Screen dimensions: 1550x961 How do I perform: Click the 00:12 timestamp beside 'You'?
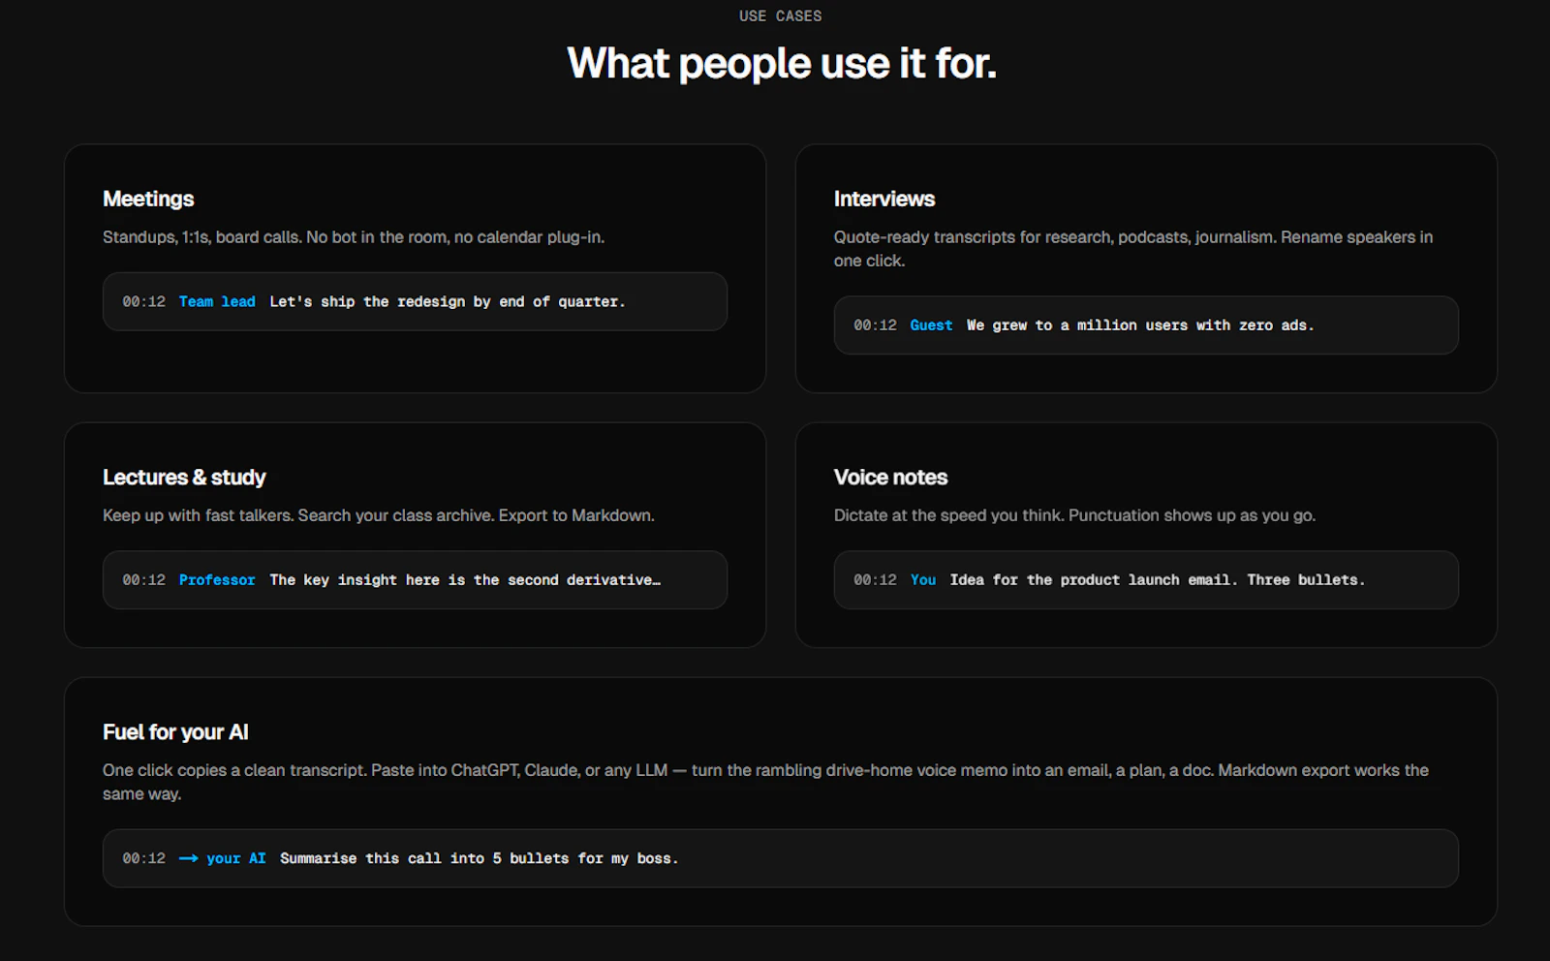875,580
